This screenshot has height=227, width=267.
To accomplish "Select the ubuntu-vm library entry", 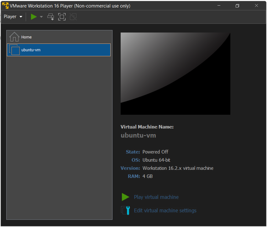I will click(x=59, y=50).
